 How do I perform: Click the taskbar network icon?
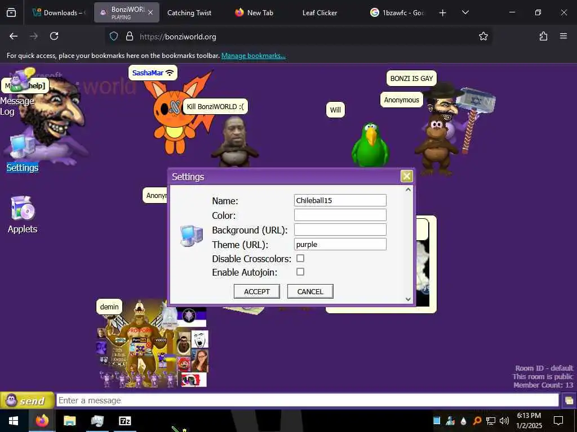coord(491,421)
